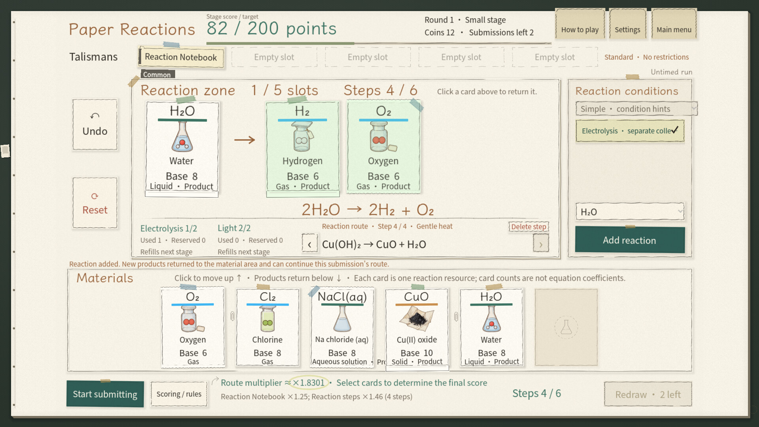Image resolution: width=759 pixels, height=427 pixels.
Task: Click Redraw 2 left button
Action: (648, 394)
